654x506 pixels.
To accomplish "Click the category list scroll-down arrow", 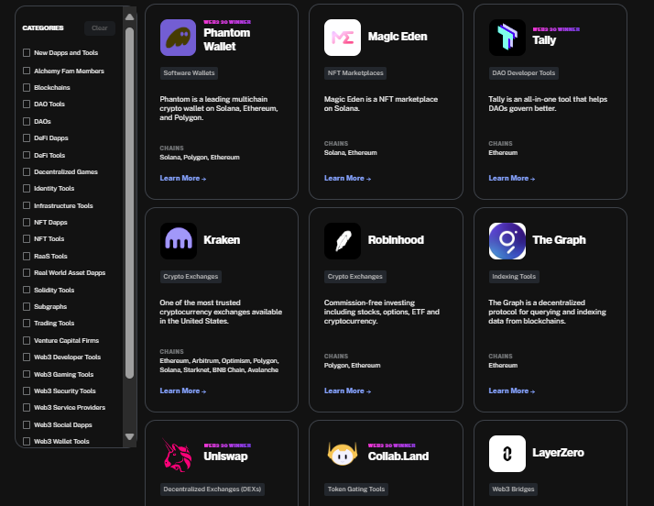I will pyautogui.click(x=130, y=436).
